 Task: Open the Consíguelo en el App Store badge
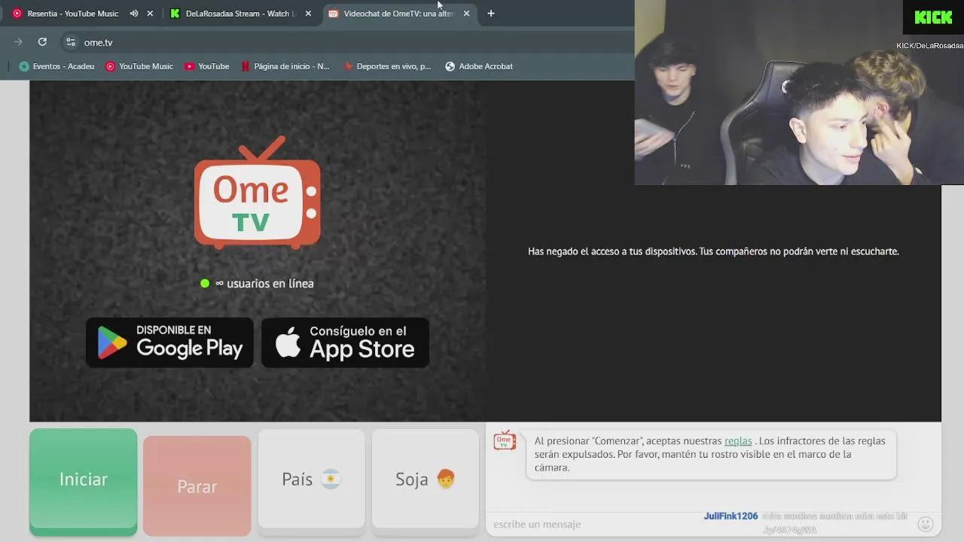click(345, 343)
